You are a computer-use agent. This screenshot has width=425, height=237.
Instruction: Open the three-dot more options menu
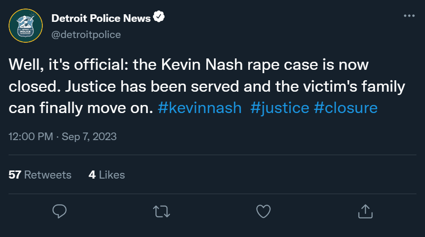tap(409, 16)
